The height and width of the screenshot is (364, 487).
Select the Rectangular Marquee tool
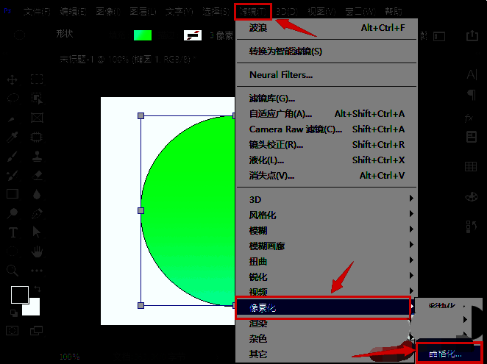point(37,79)
